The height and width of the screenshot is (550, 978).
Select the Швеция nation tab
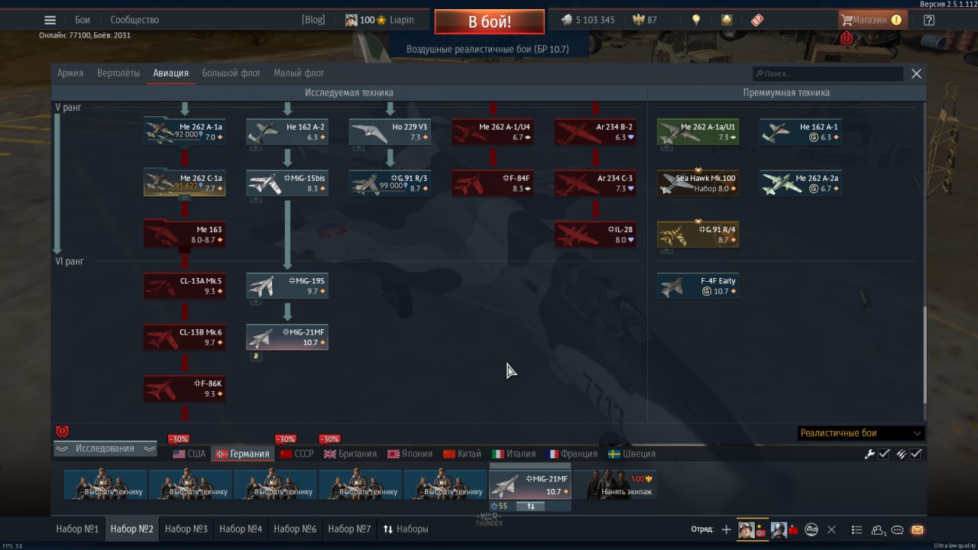point(632,454)
